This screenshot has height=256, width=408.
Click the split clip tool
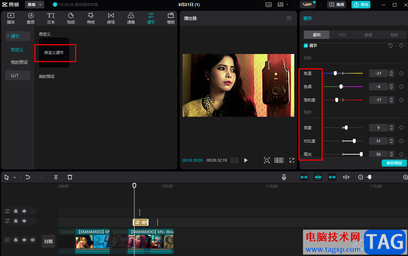click(56, 177)
